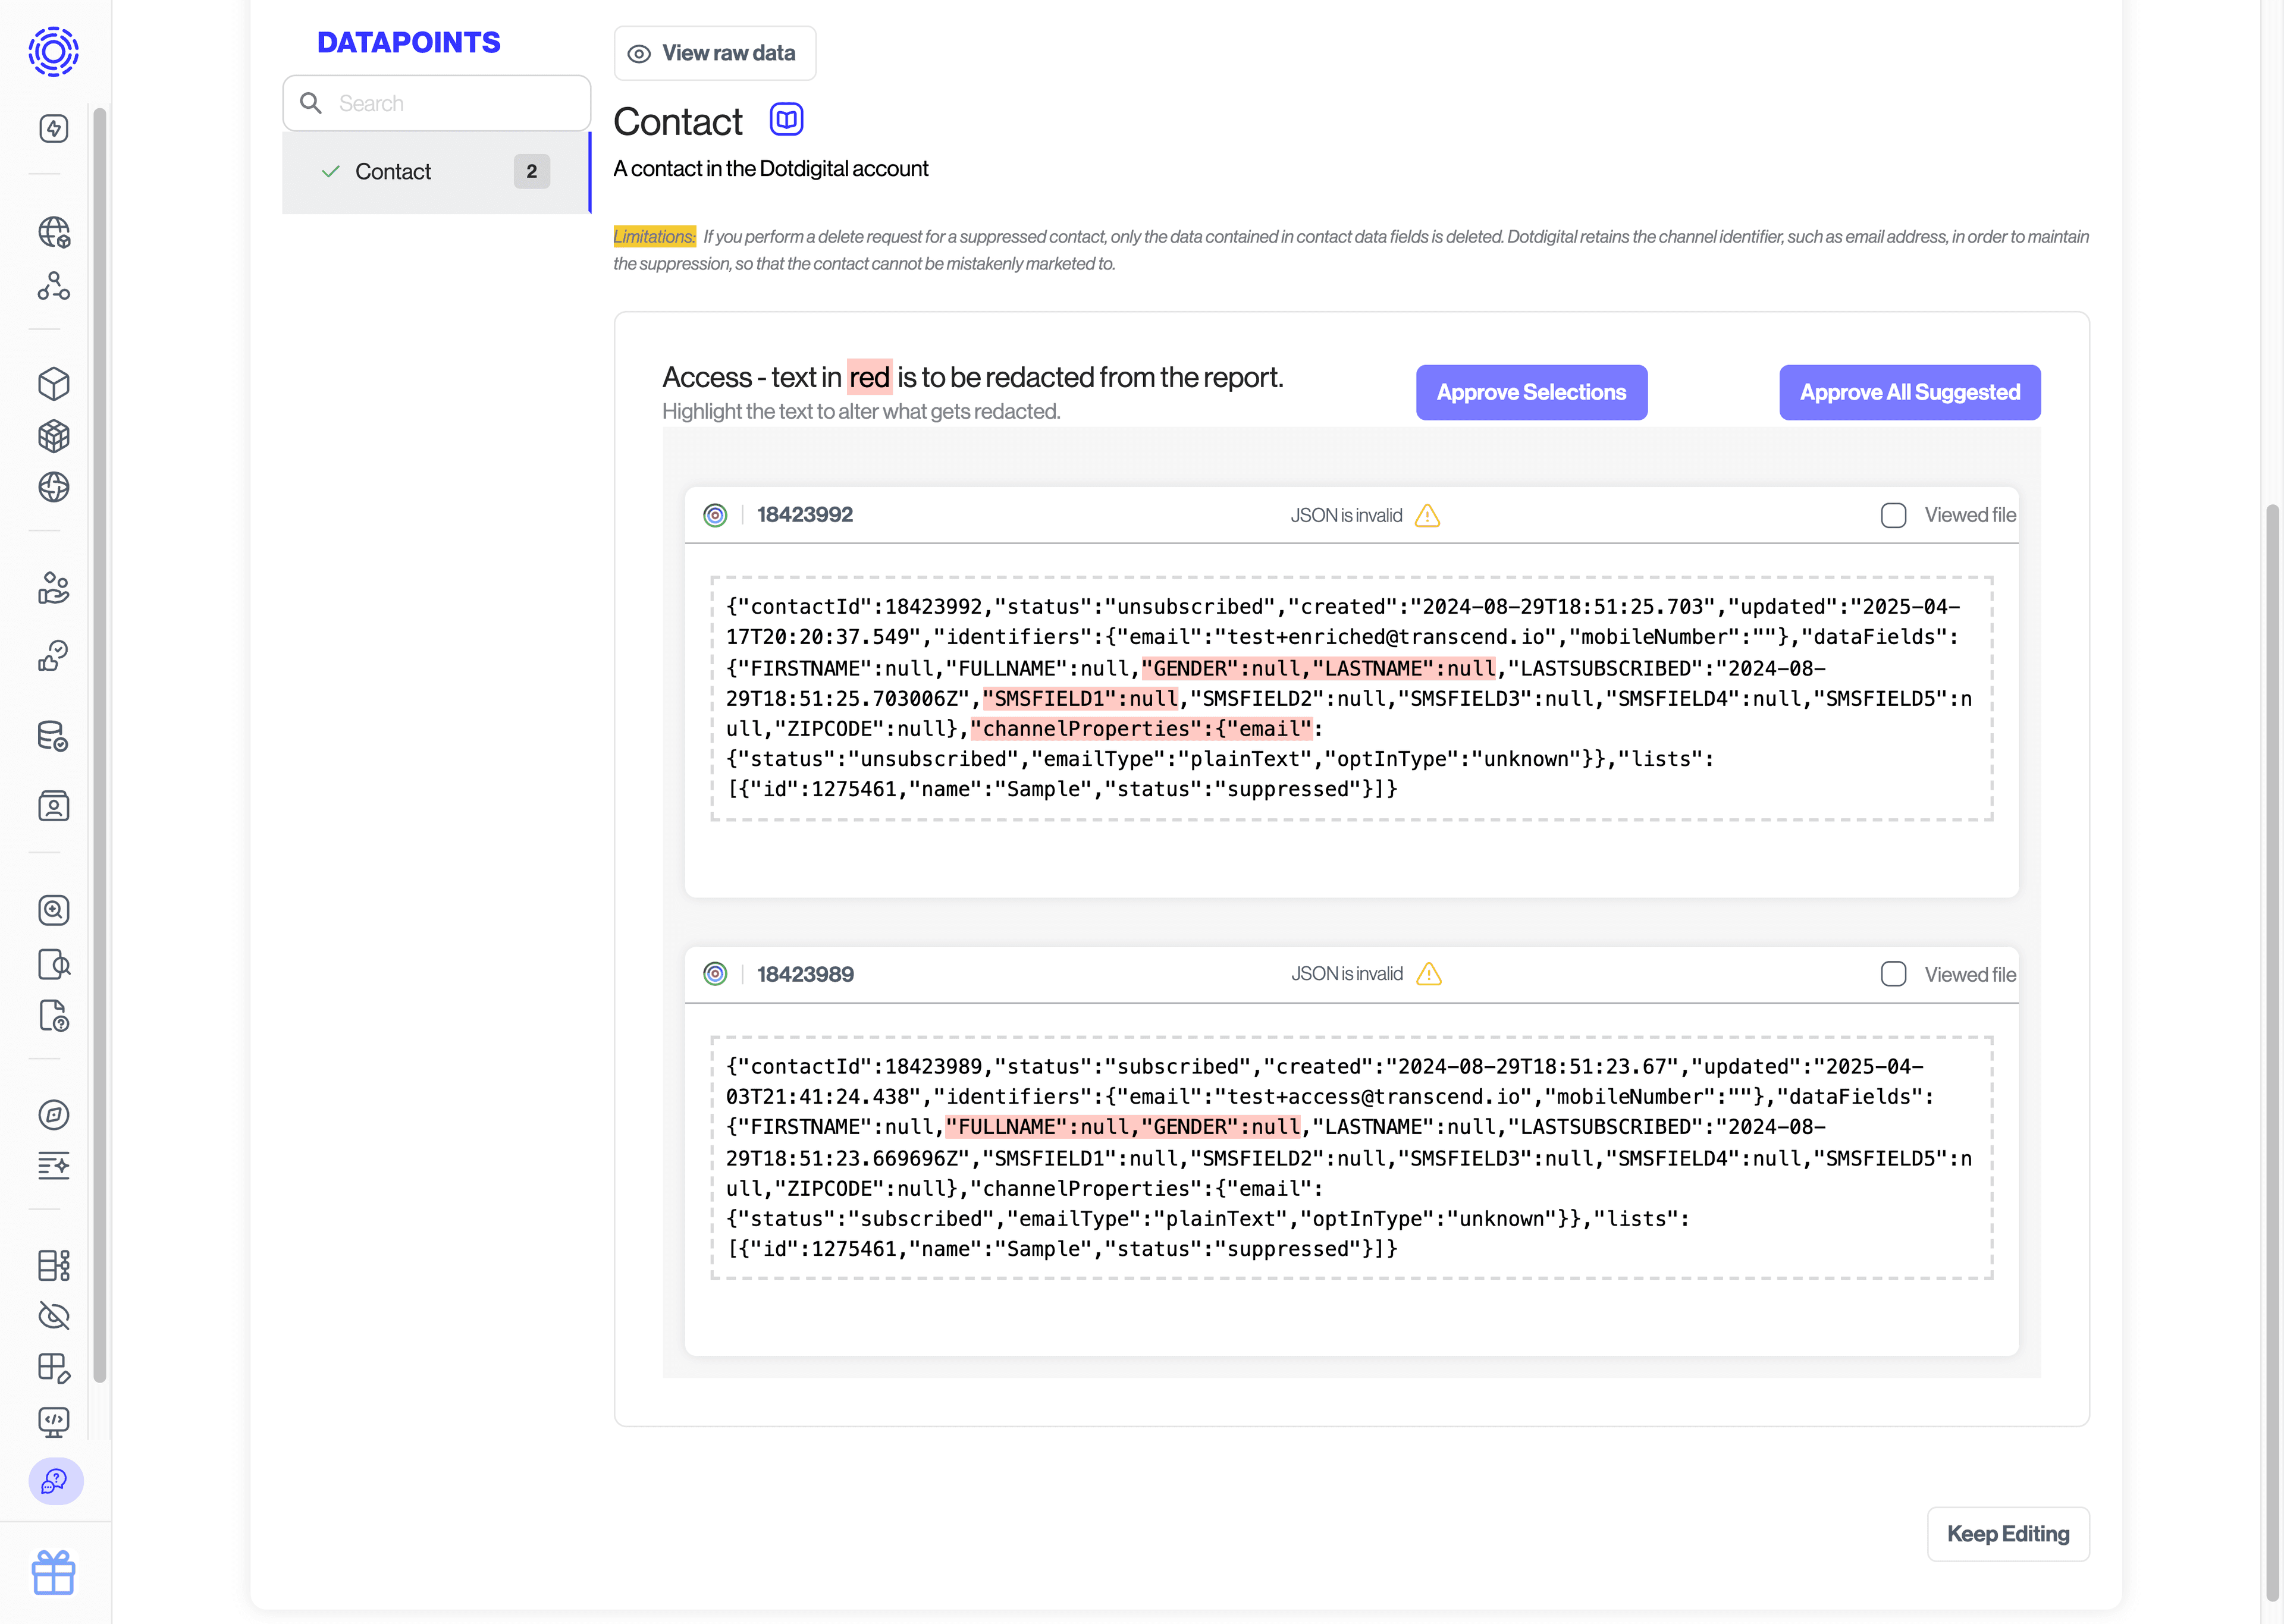Screen dimensions: 2284x1624
Task: Select the document with question mark icon
Action: pos(54,1016)
